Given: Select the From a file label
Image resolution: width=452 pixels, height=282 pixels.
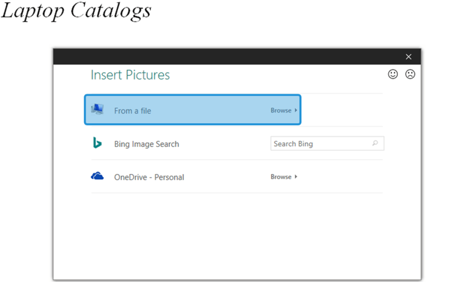Looking at the screenshot, I should tap(133, 111).
